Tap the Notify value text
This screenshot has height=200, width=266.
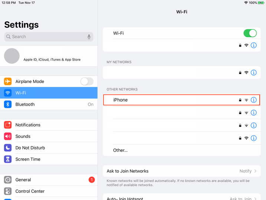coord(245,171)
